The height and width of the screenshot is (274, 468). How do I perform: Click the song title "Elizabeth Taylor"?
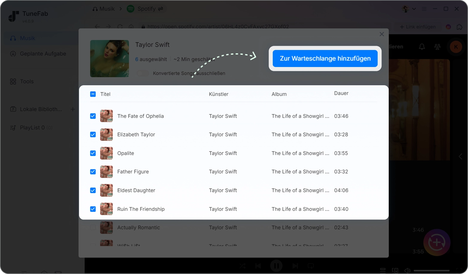coord(136,135)
